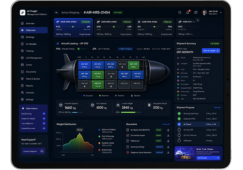Expand View All in Shipment Progress
This screenshot has height=170, width=243.
pyautogui.click(x=217, y=107)
